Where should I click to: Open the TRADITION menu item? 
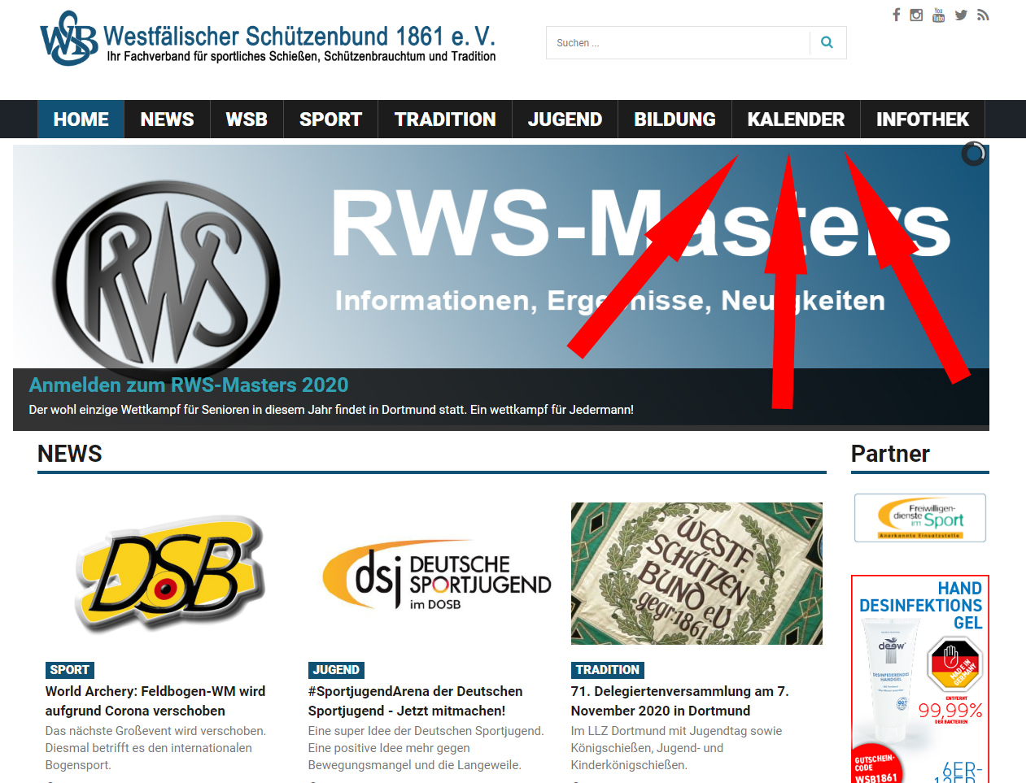point(445,120)
